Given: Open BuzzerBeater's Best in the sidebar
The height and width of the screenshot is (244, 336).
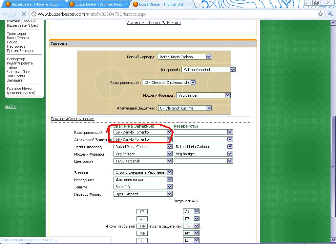Looking at the screenshot, I should click(23, 25).
